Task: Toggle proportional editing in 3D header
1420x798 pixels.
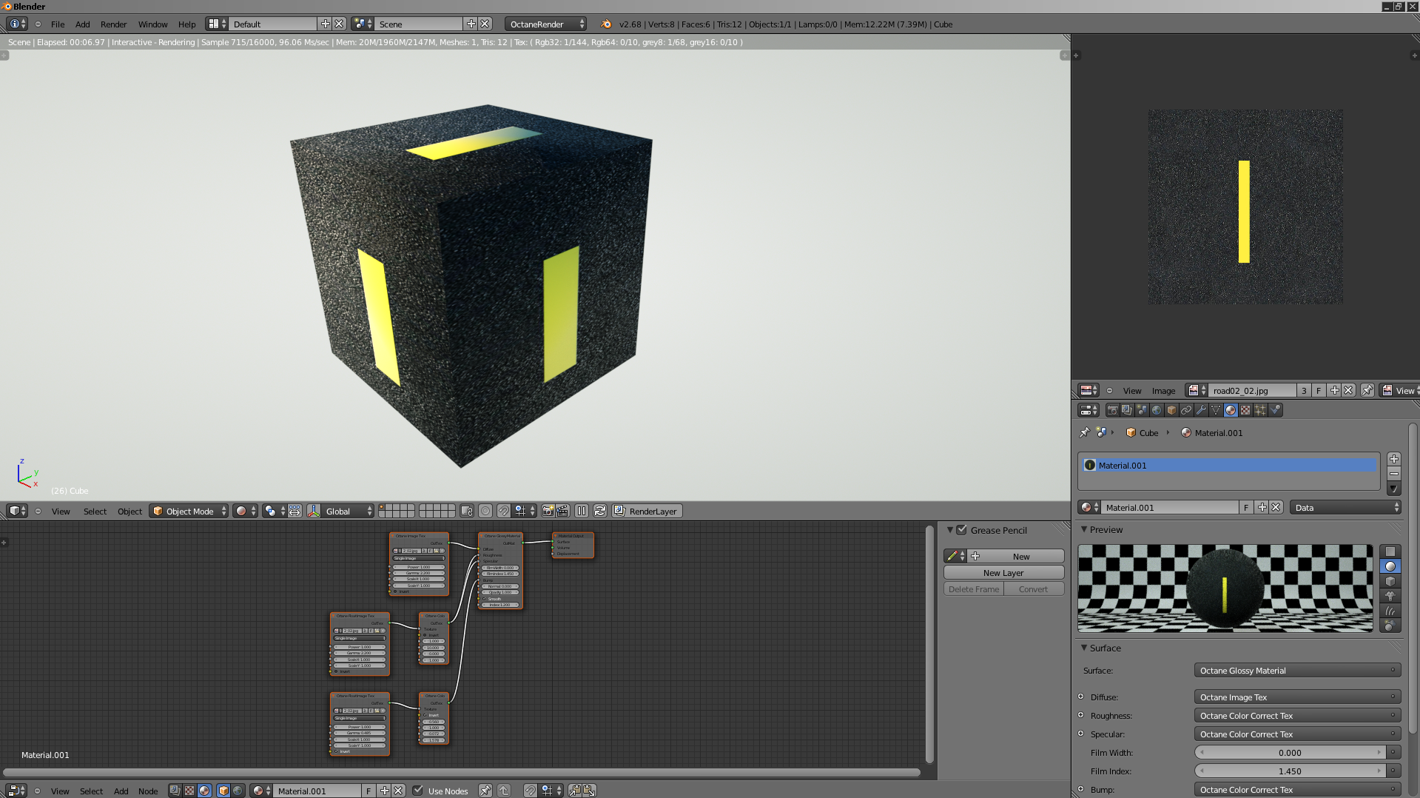Action: (485, 511)
